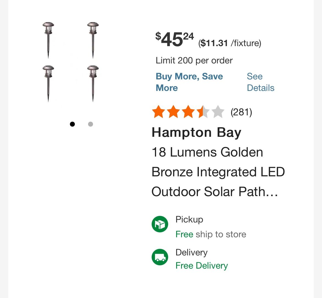Click the green Pickup store icon

coord(160,224)
